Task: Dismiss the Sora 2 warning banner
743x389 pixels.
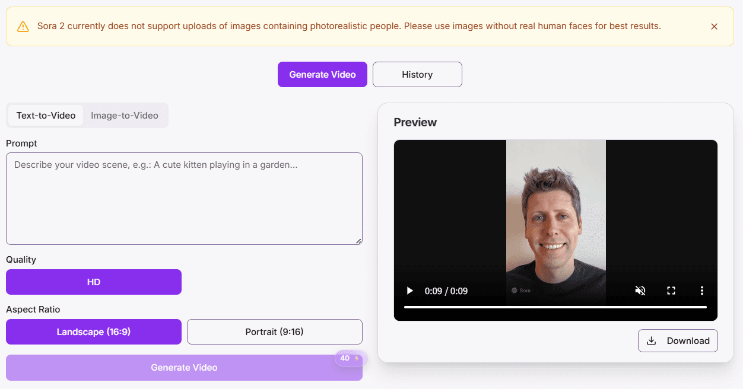Action: (x=714, y=27)
